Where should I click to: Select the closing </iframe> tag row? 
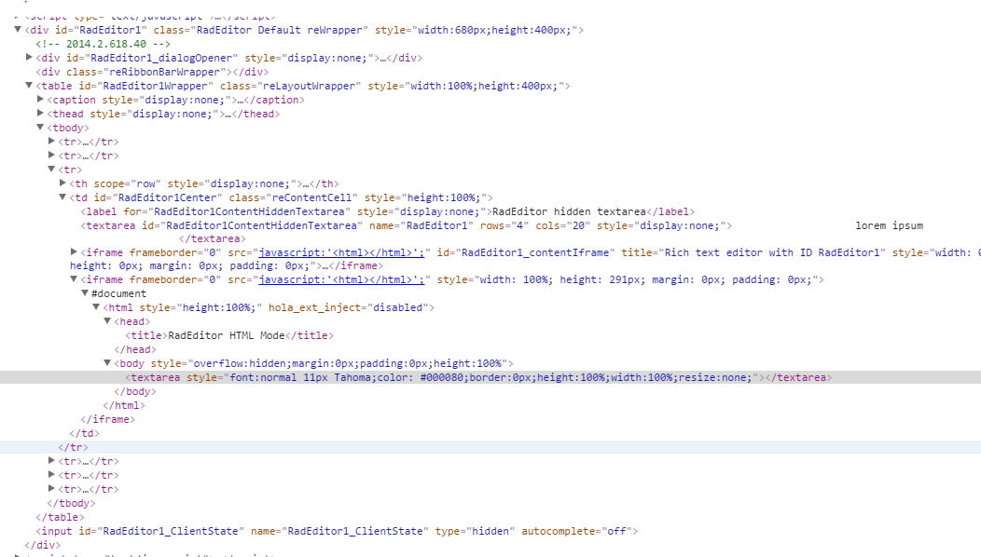coord(107,419)
